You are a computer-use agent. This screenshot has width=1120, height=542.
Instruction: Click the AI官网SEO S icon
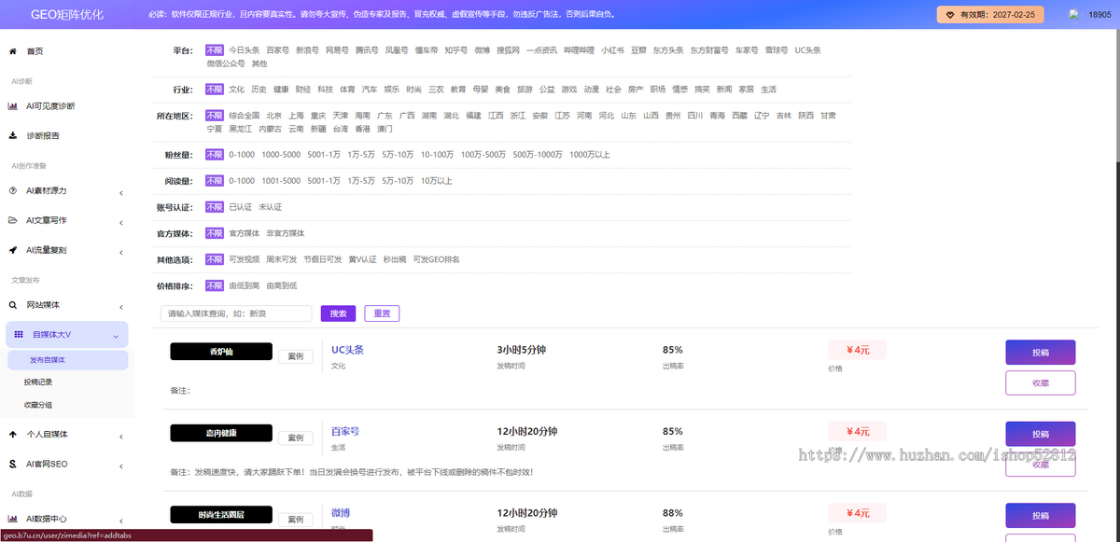[12, 464]
